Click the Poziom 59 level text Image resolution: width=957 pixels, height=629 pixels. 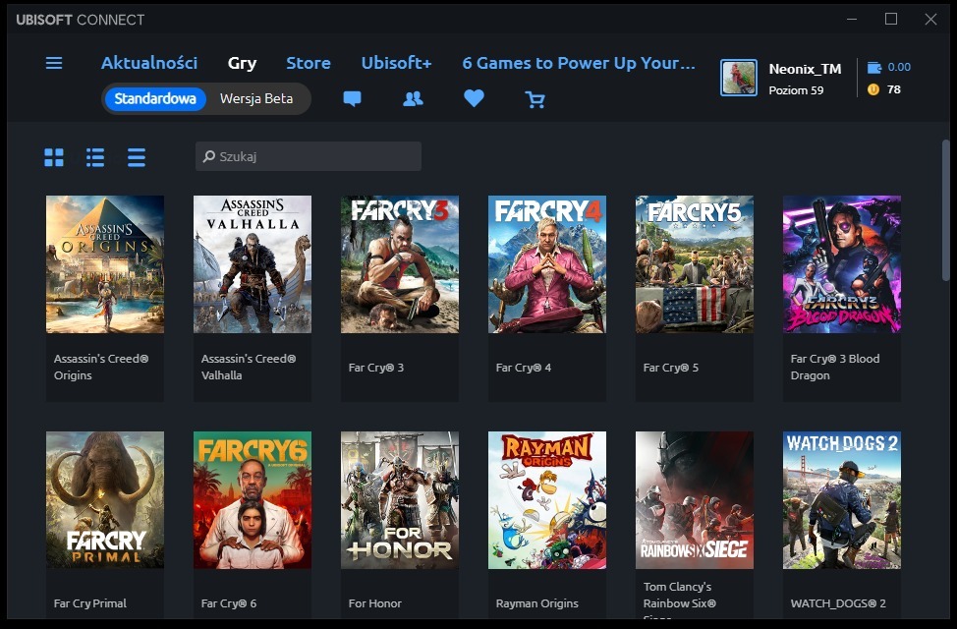(796, 90)
